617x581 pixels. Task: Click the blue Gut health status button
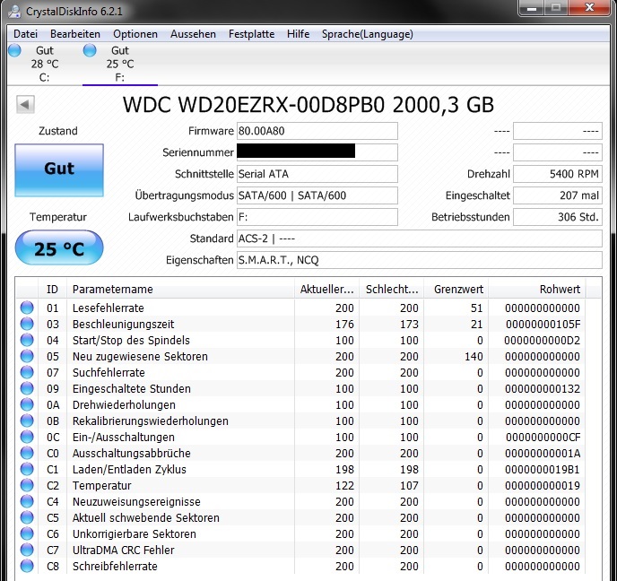point(59,170)
